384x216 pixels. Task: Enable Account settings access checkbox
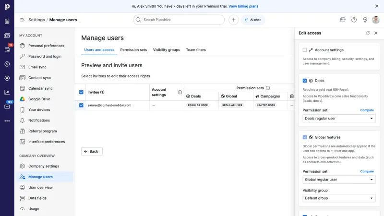(305, 50)
